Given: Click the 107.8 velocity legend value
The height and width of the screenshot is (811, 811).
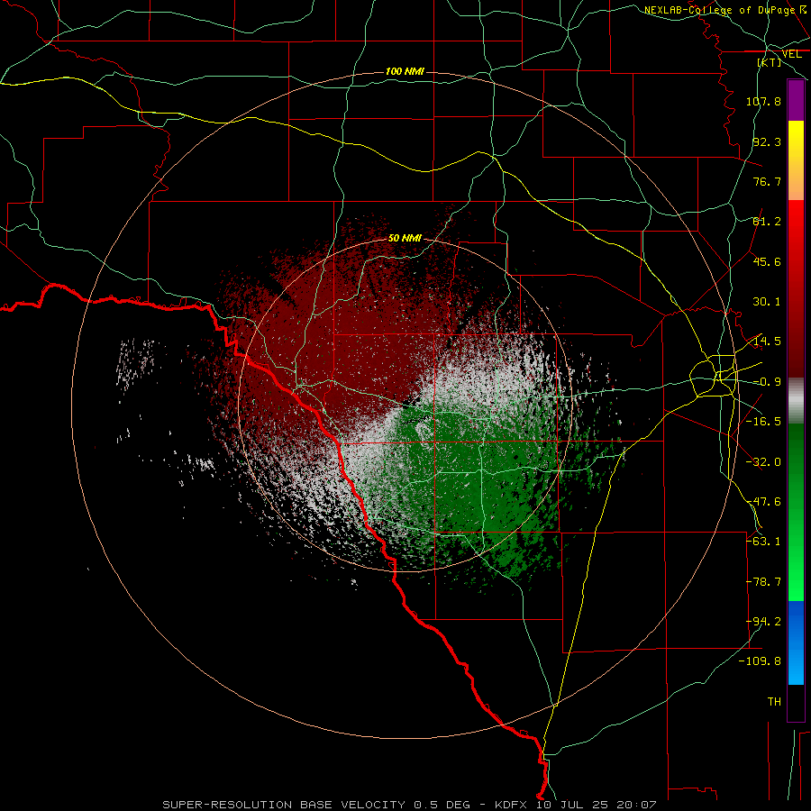Looking at the screenshot, I should tap(763, 101).
